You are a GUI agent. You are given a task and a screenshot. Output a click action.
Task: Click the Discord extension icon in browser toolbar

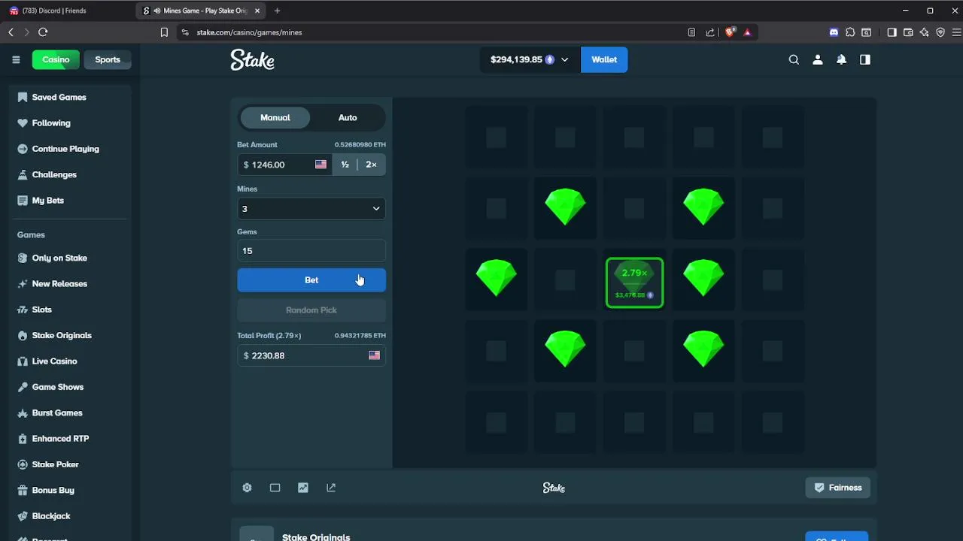click(834, 32)
